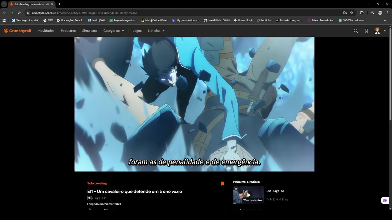Screen dimensions: 392x220
Task: Go to Populares
Action: 68,31
